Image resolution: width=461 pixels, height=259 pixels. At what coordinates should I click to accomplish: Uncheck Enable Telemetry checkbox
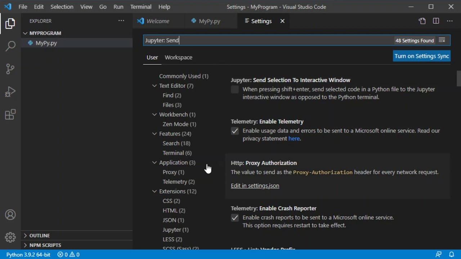click(234, 131)
